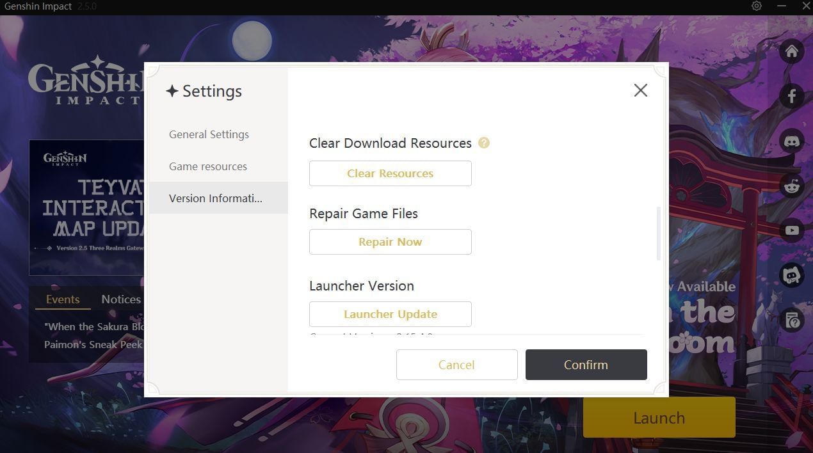Open the help document icon in sidebar

pos(792,320)
